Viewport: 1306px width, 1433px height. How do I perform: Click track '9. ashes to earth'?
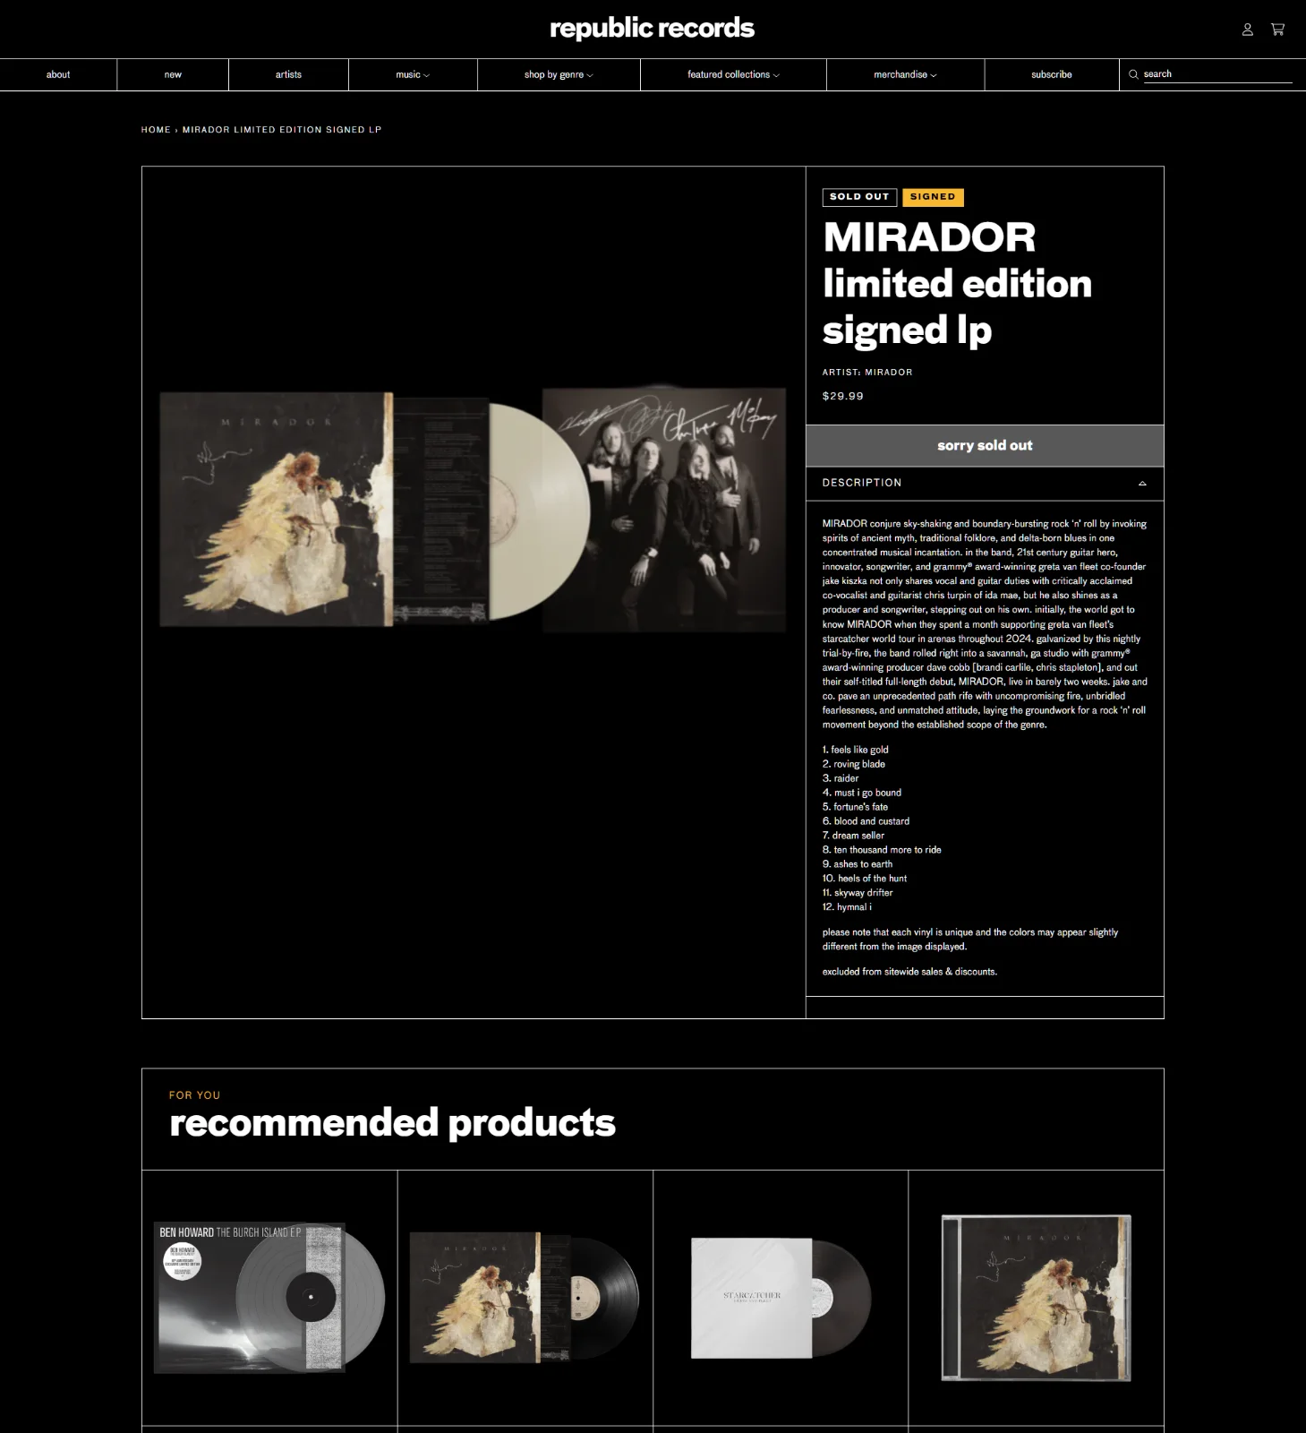click(858, 864)
